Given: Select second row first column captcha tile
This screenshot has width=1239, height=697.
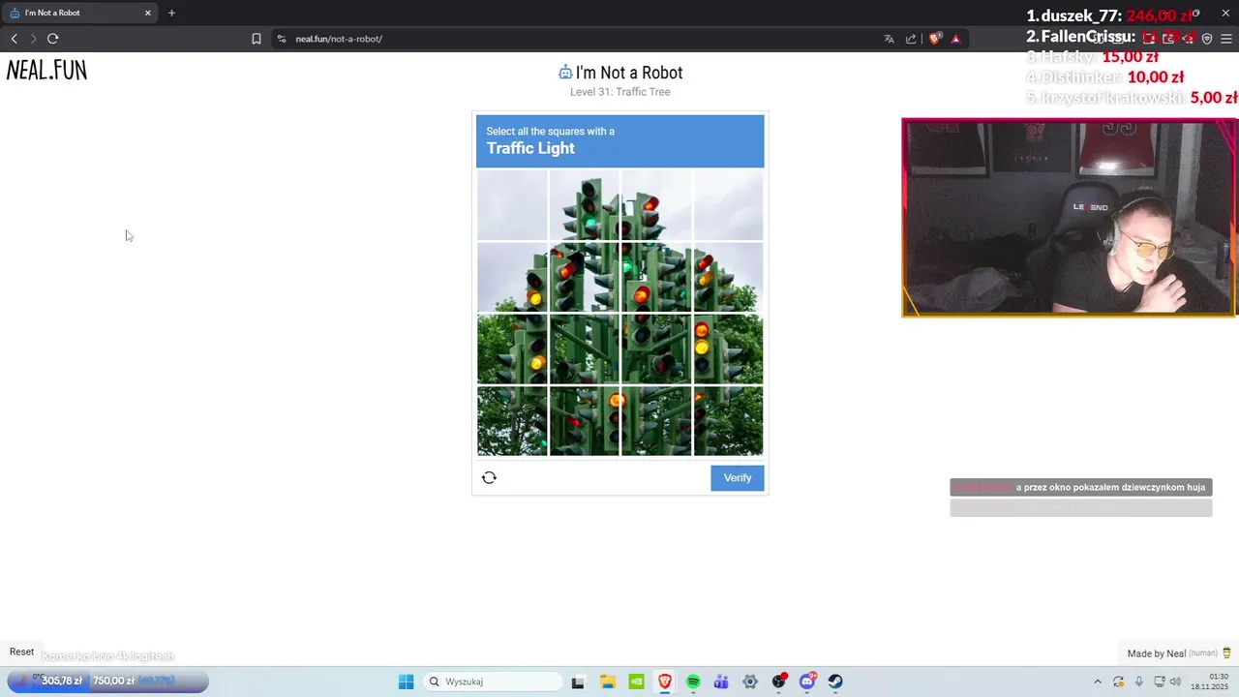Looking at the screenshot, I should pos(512,277).
